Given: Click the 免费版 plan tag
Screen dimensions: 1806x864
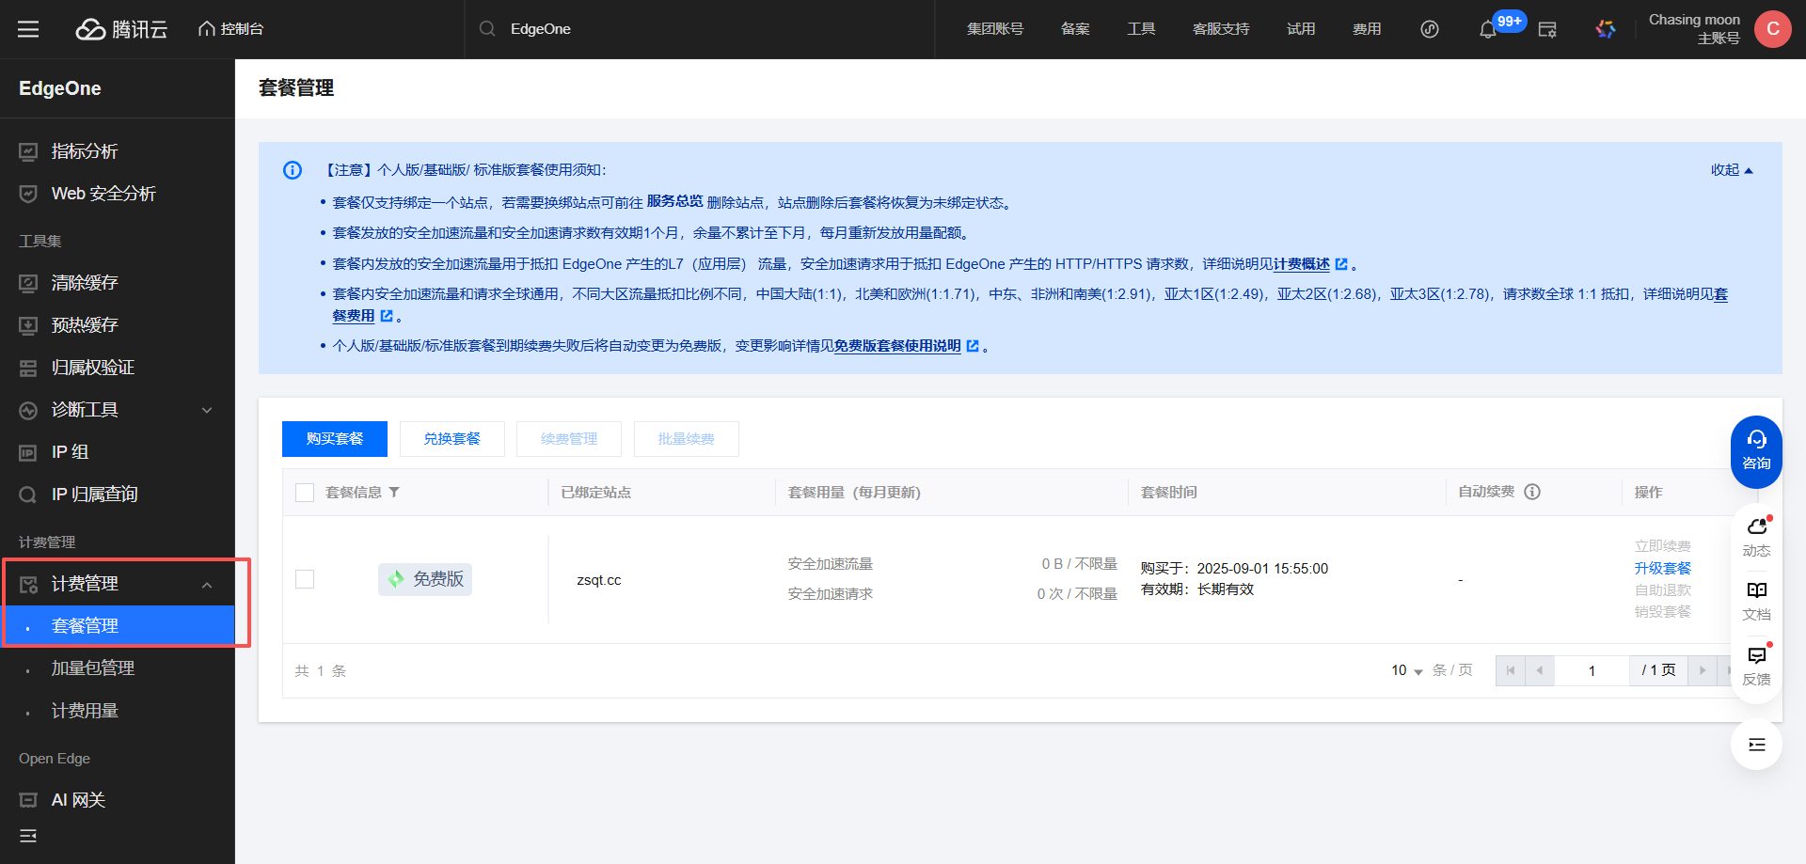Looking at the screenshot, I should [425, 579].
